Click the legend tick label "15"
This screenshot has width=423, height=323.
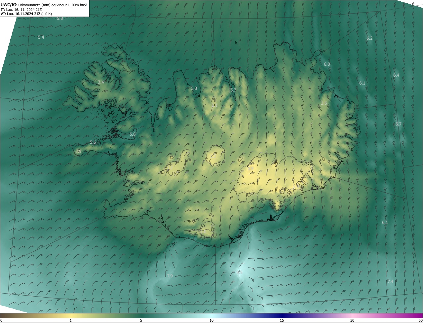(282, 321)
